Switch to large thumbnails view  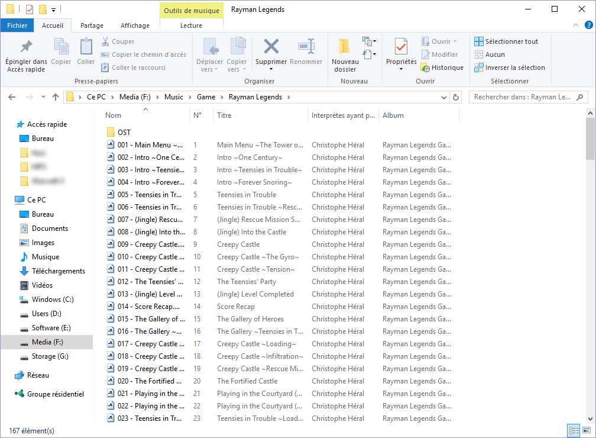tap(586, 430)
